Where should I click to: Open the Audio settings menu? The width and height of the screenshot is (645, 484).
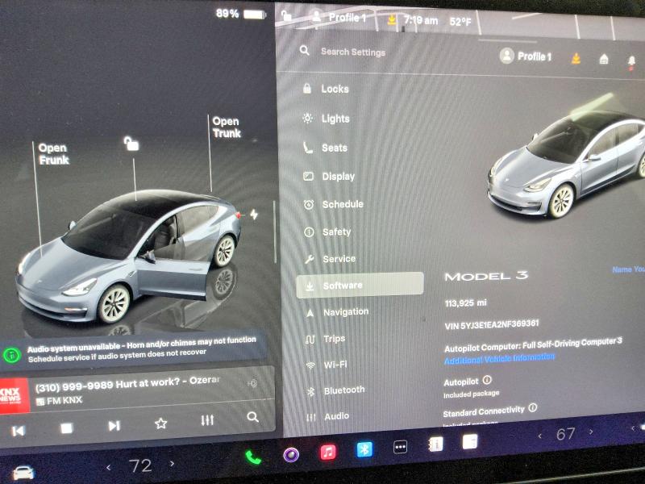tap(327, 416)
